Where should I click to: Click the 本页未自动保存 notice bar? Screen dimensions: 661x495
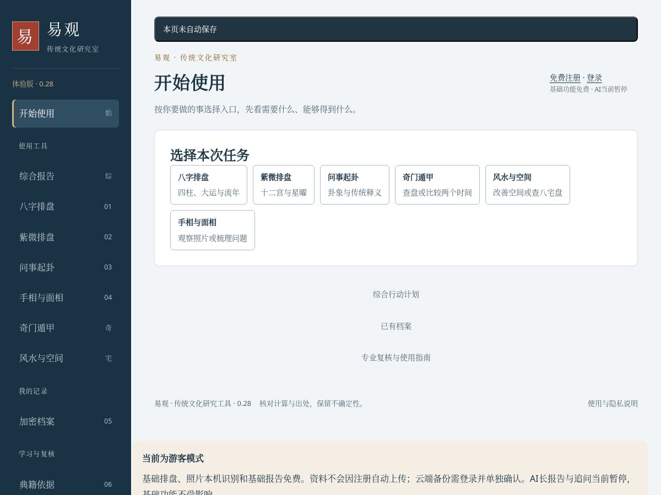(x=396, y=29)
